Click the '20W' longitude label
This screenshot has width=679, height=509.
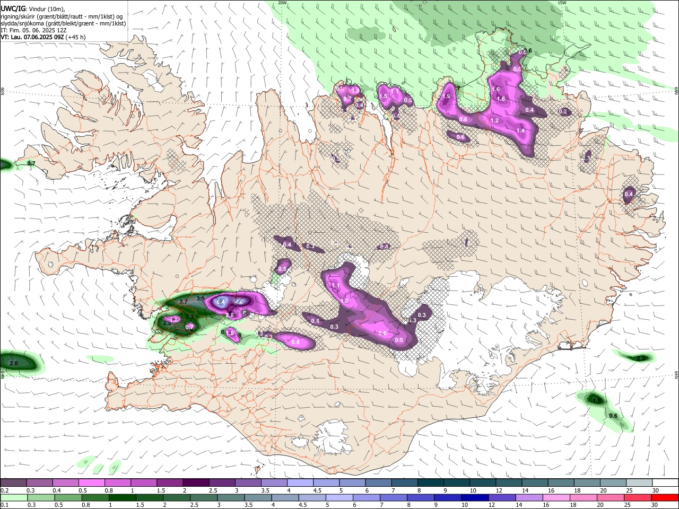click(x=283, y=3)
